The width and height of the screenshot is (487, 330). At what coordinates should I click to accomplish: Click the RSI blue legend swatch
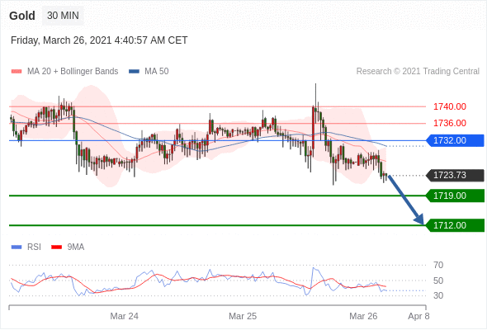(x=17, y=247)
